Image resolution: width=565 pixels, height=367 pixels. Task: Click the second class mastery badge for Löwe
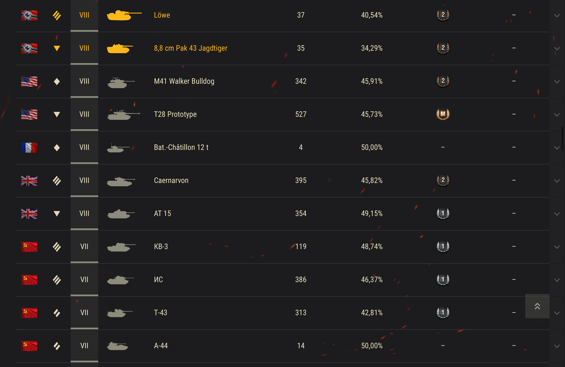click(443, 15)
